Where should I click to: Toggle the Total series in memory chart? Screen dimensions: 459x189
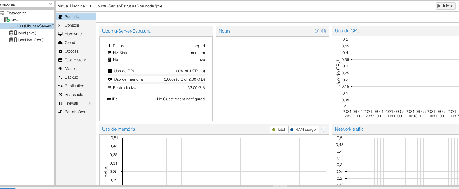(x=279, y=130)
